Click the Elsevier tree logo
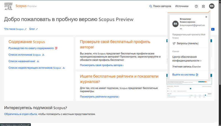This screenshot has height=126, width=221. (9, 6)
